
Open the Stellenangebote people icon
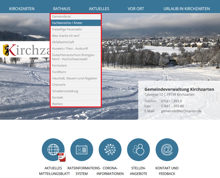click(138, 150)
